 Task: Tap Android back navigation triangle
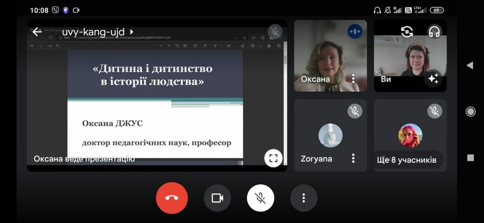(x=470, y=66)
